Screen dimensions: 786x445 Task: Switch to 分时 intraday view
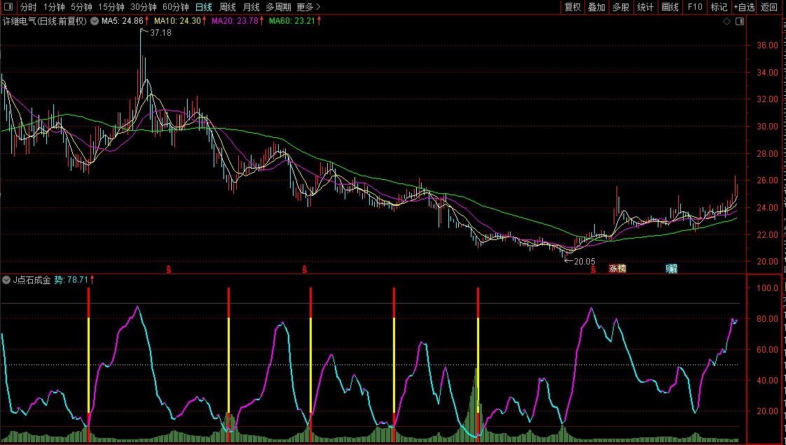point(29,7)
